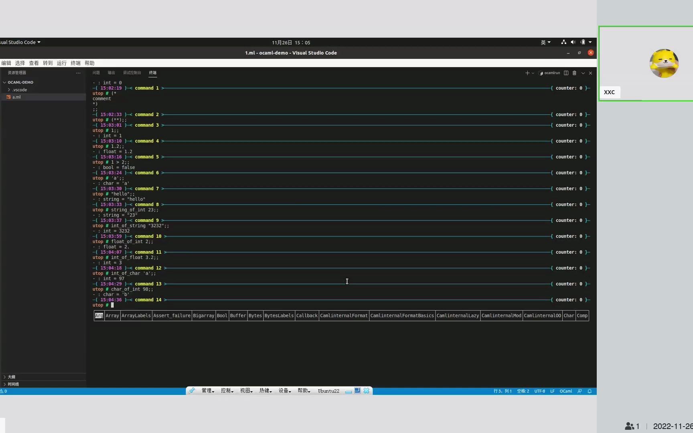Open the Visual Studio Code app menu

coord(20,42)
